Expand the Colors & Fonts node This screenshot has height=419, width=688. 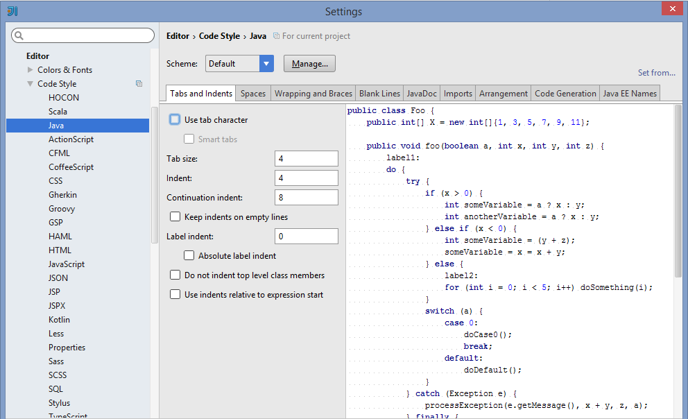31,70
